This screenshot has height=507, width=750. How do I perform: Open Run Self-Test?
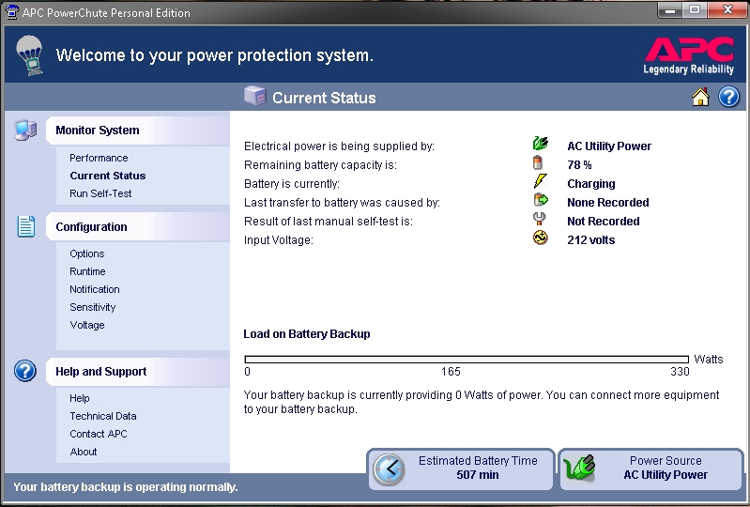click(x=100, y=193)
